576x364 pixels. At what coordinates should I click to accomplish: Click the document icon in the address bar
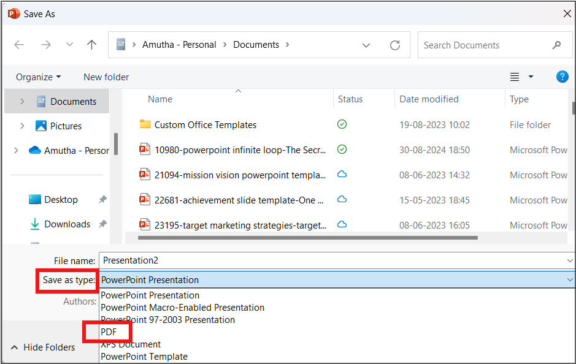121,45
